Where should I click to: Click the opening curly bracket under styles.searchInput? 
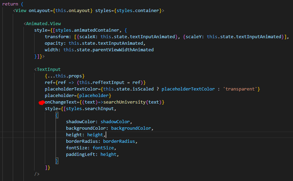[57, 115]
